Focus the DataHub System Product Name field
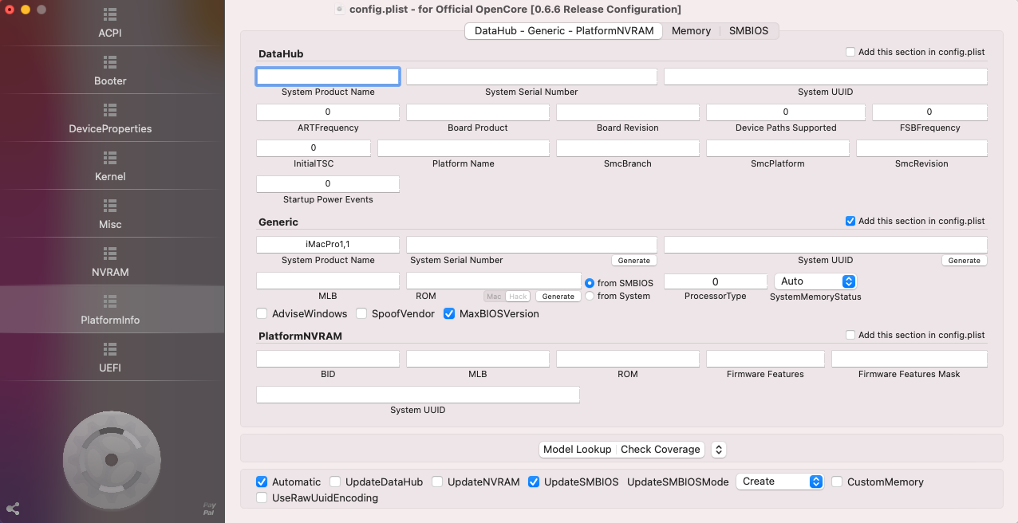The height and width of the screenshot is (523, 1018). coord(328,77)
